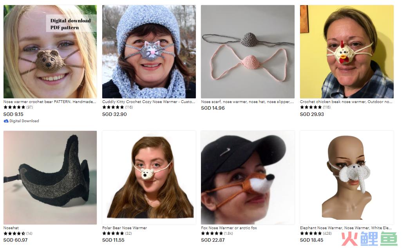Open the 'Cuddly Kitty Crochet Cozy Nose Warmer' title
Viewport: 407px width, 248px height.
pos(148,102)
